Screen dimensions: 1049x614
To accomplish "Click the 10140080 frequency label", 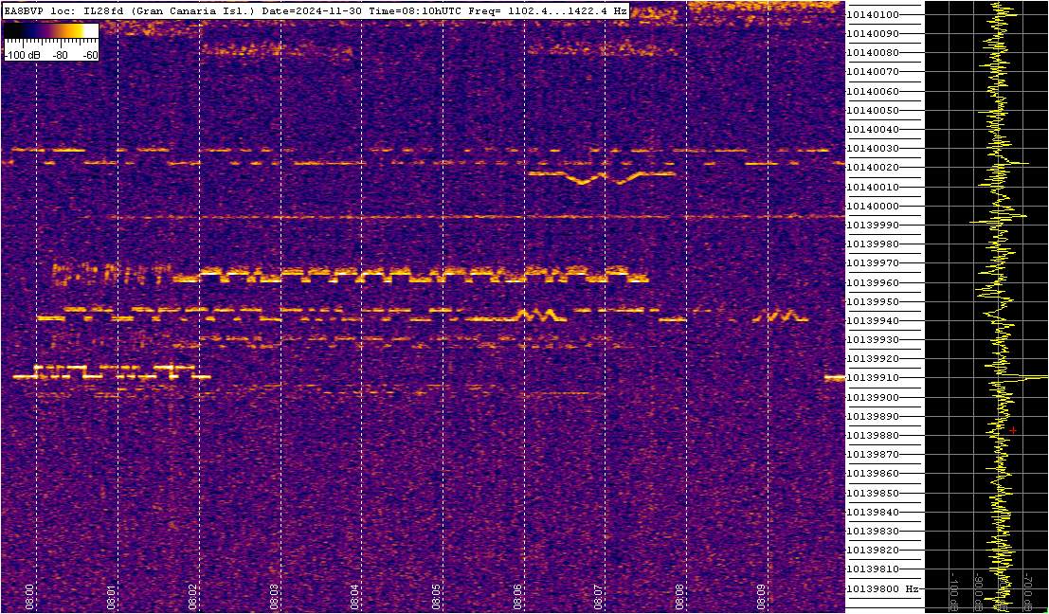I will tap(873, 53).
